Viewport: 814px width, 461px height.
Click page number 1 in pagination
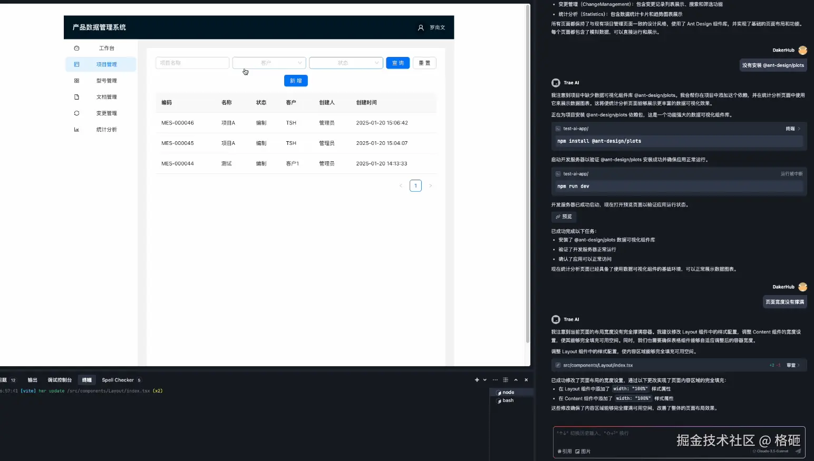point(415,185)
